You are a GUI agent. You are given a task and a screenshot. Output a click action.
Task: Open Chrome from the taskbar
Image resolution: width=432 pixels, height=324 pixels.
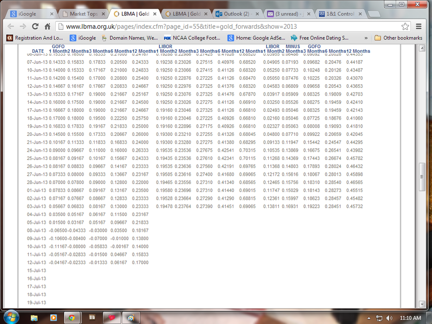point(72,317)
